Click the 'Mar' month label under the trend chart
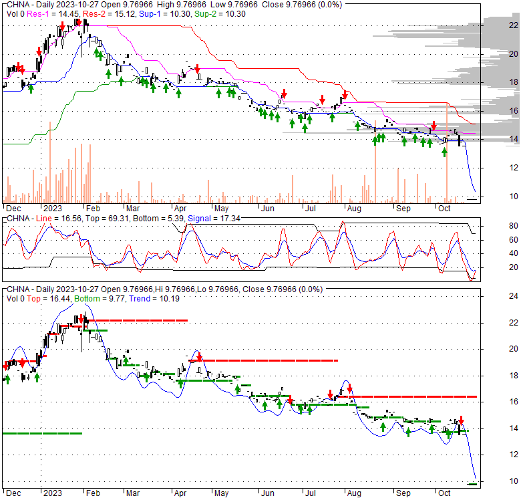521x498 pixels. click(133, 493)
